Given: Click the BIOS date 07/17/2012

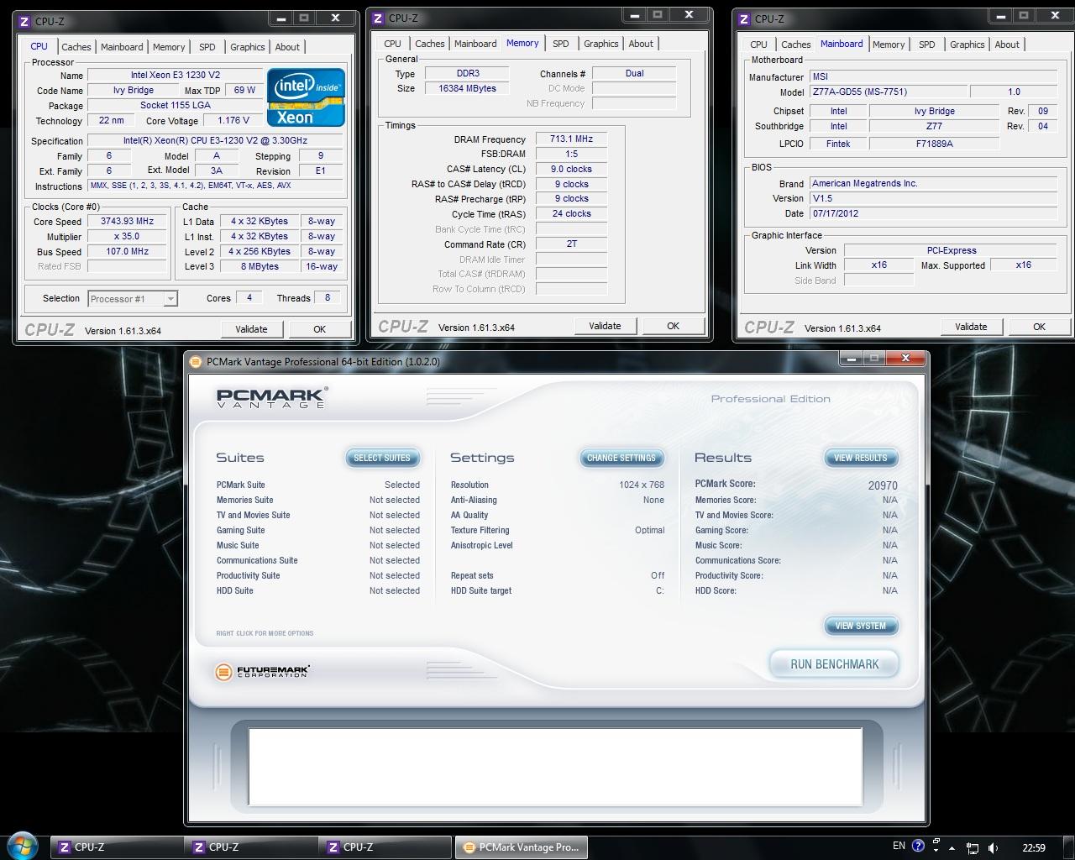Looking at the screenshot, I should pyautogui.click(x=933, y=213).
